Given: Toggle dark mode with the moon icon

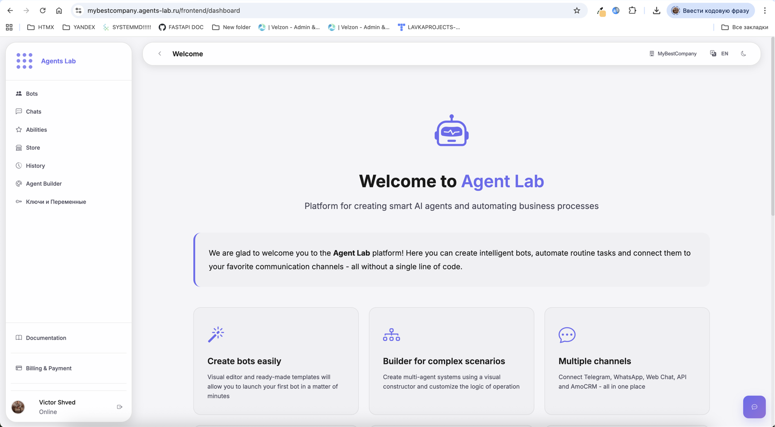Looking at the screenshot, I should pos(743,53).
